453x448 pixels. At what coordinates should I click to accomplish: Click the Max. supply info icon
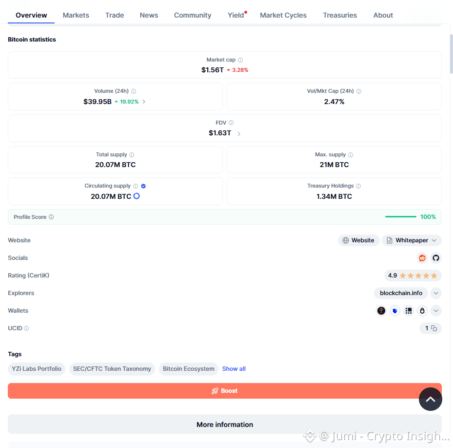[x=351, y=155]
